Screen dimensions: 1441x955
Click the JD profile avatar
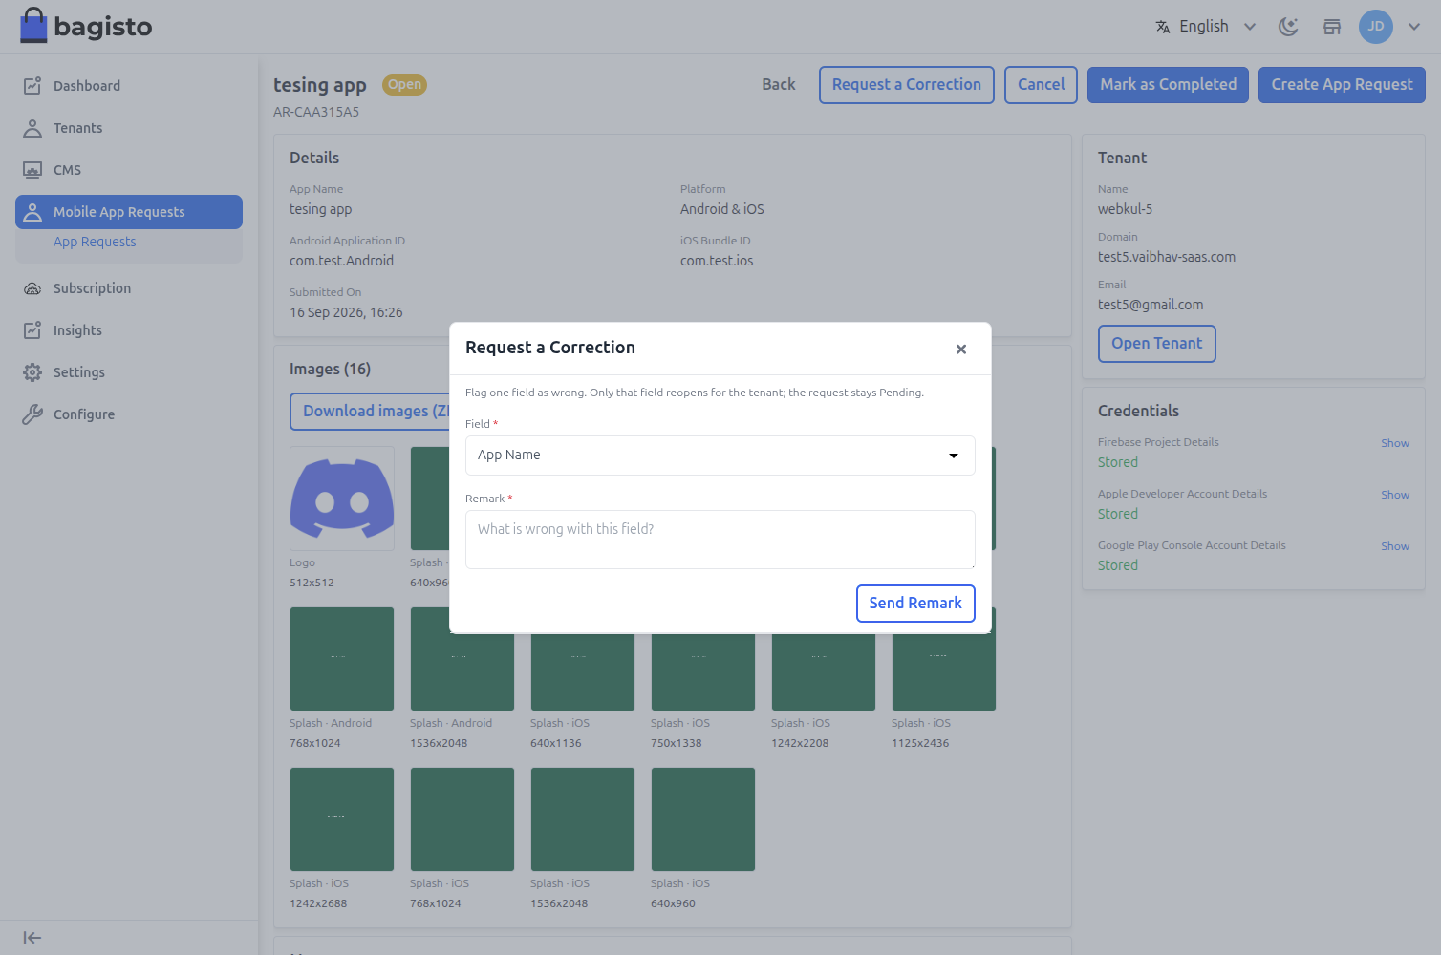(x=1376, y=27)
